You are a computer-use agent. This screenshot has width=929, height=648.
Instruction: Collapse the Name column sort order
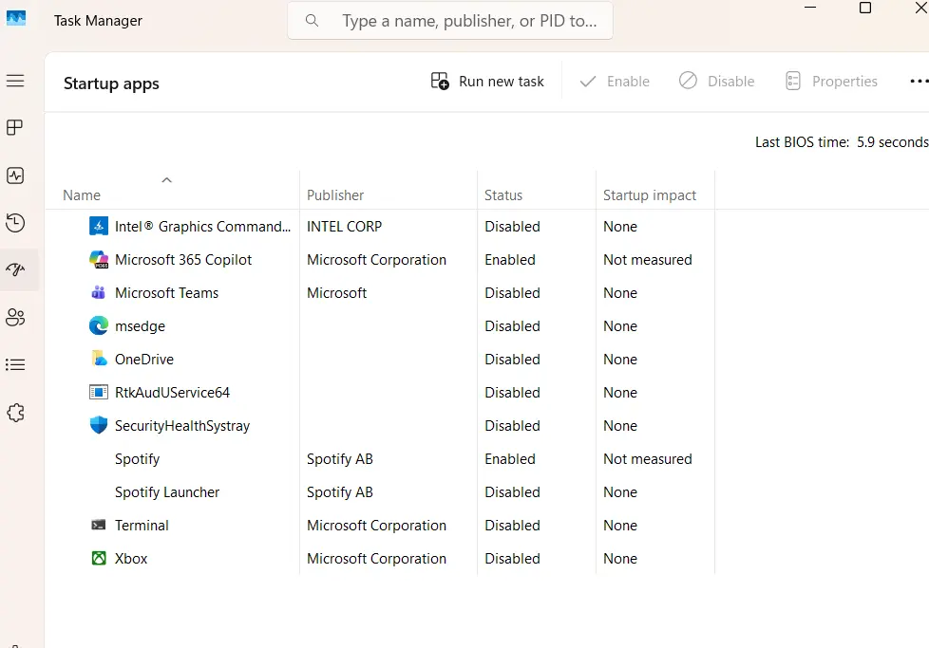(166, 179)
